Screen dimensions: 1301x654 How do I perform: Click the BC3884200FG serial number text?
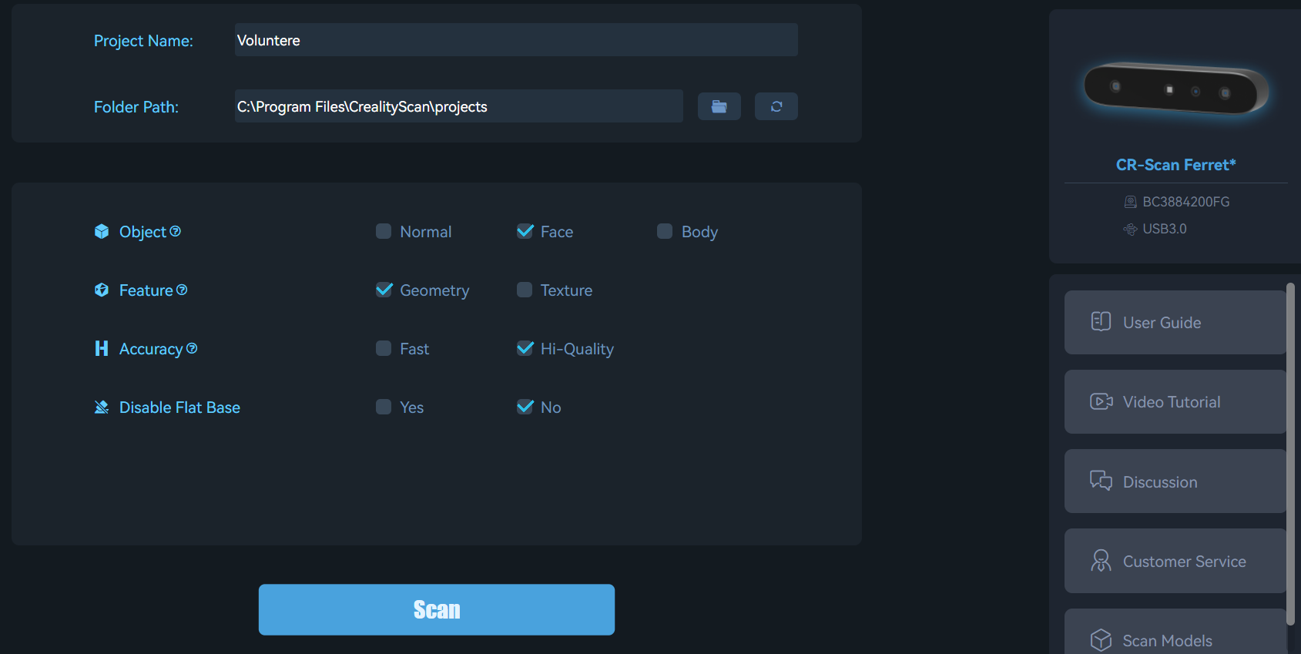pos(1186,202)
